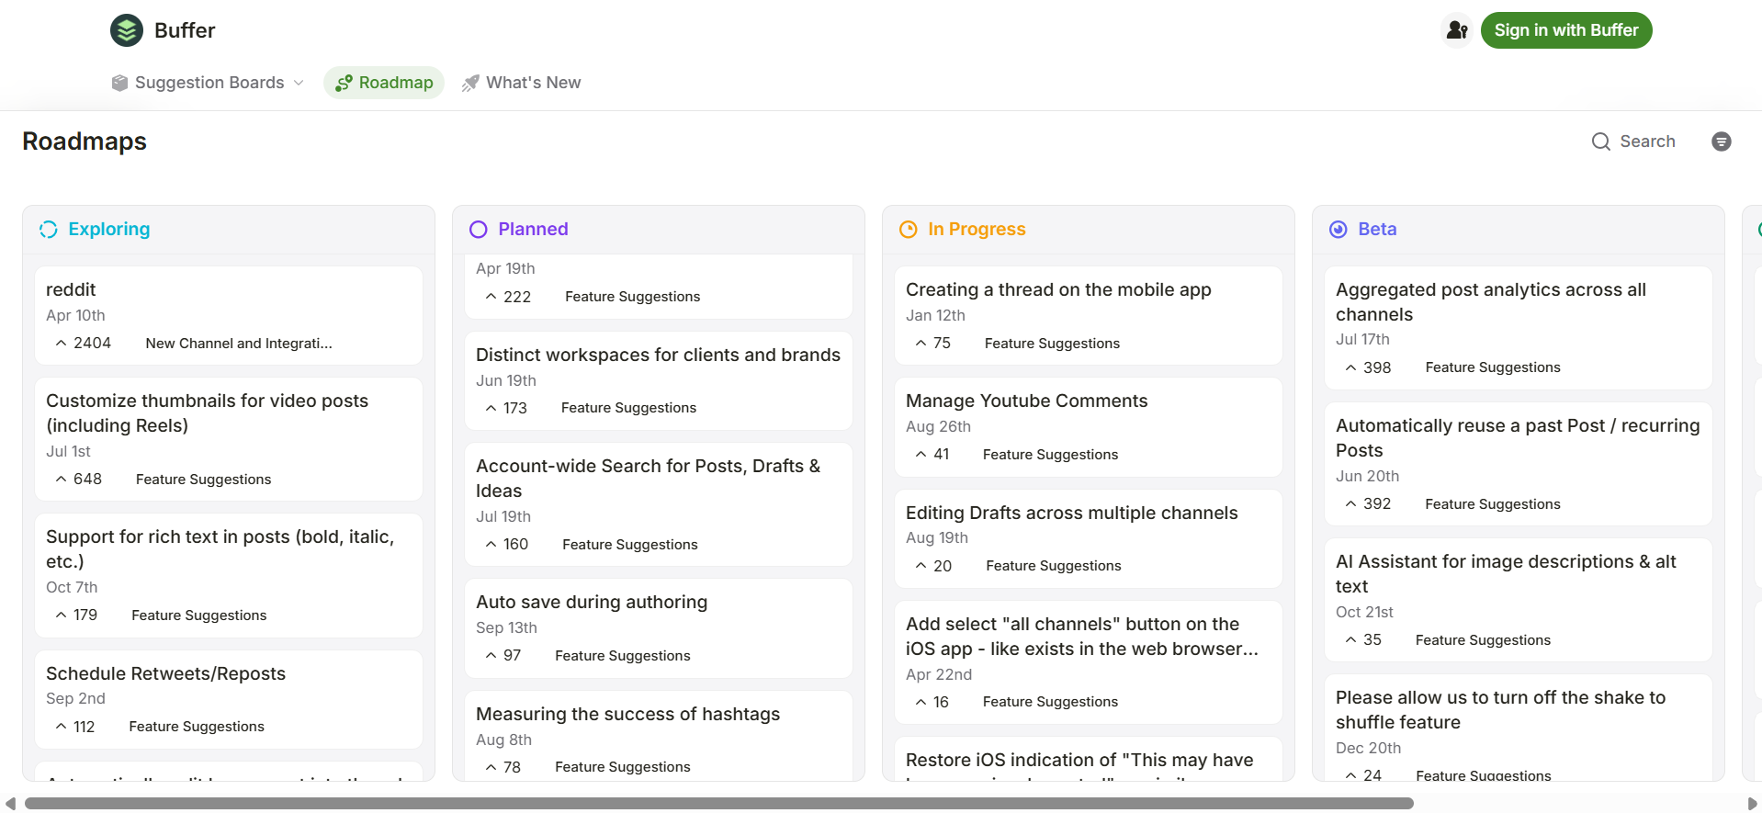Image resolution: width=1762 pixels, height=813 pixels.
Task: Click the Sign in with Buffer button
Action: [1566, 30]
